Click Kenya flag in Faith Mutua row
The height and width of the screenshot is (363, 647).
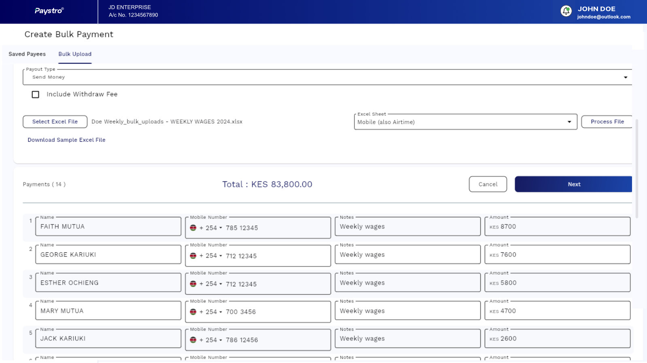[x=193, y=228]
